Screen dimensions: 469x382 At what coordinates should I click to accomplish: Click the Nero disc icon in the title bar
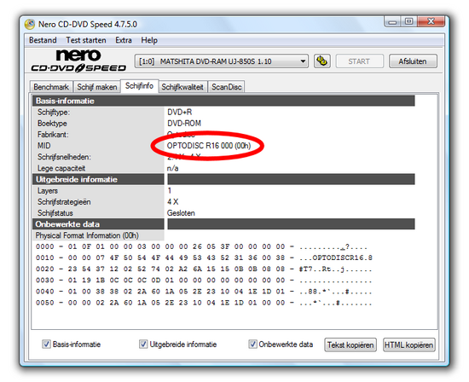[x=30, y=24]
